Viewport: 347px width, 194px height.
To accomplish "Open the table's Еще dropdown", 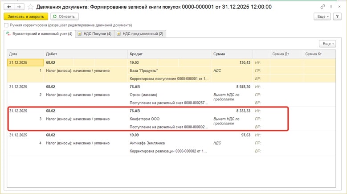I will pos(327,44).
